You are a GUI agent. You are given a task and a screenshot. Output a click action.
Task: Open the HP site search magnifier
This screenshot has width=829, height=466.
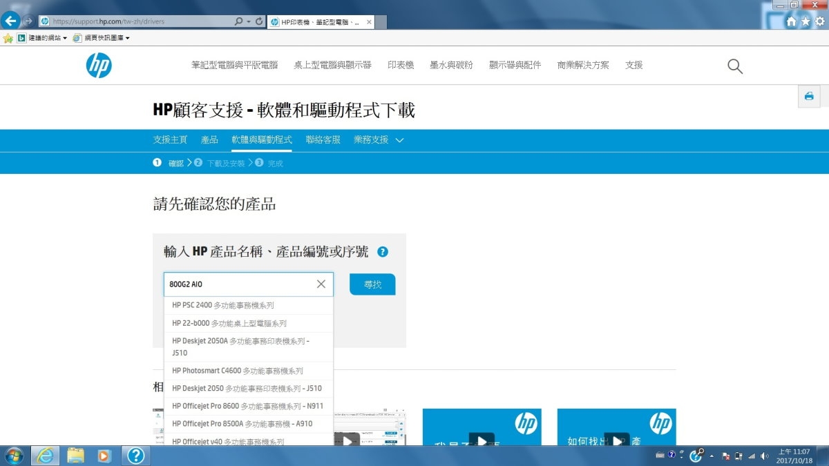pyautogui.click(x=735, y=66)
